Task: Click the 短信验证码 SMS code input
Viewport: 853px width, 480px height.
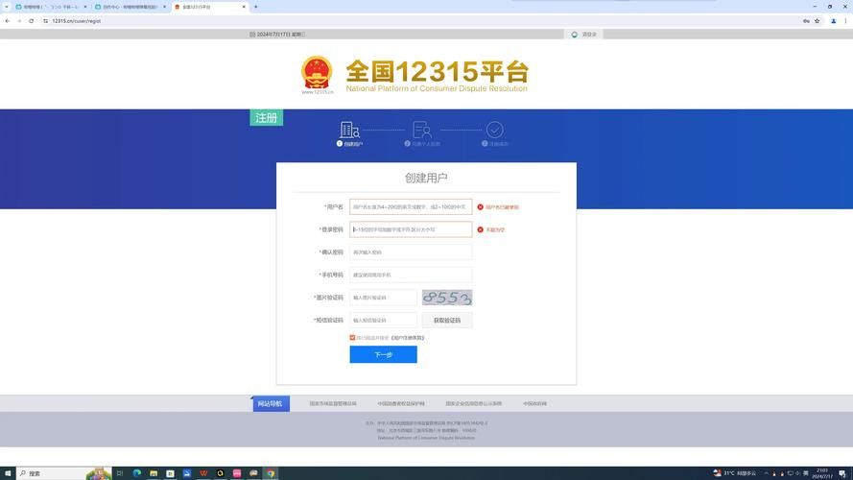Action: [x=383, y=320]
